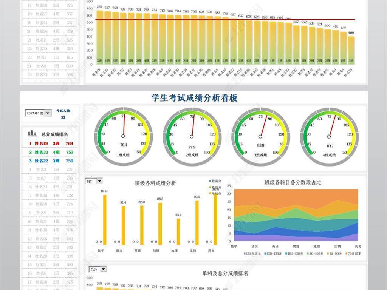
Task: Click the 105-120分 legend swatch
Action: coord(286,253)
